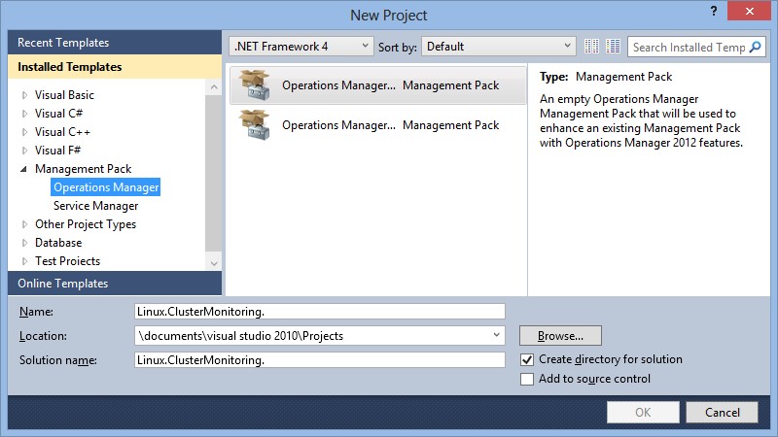778x437 pixels.
Task: Open the Location path dropdown
Action: 497,336
